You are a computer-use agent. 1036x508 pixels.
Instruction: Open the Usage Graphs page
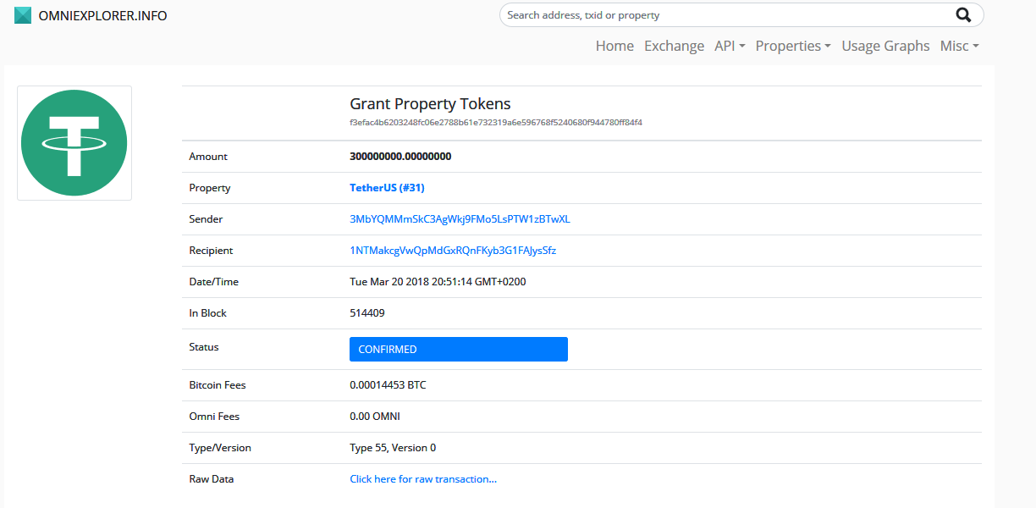885,46
